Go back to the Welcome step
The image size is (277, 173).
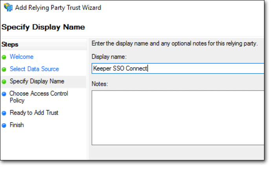tap(22, 57)
